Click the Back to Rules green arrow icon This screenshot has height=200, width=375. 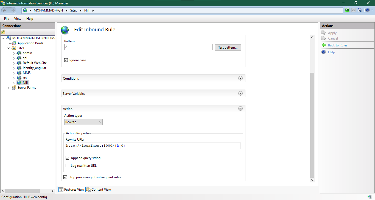(x=324, y=45)
